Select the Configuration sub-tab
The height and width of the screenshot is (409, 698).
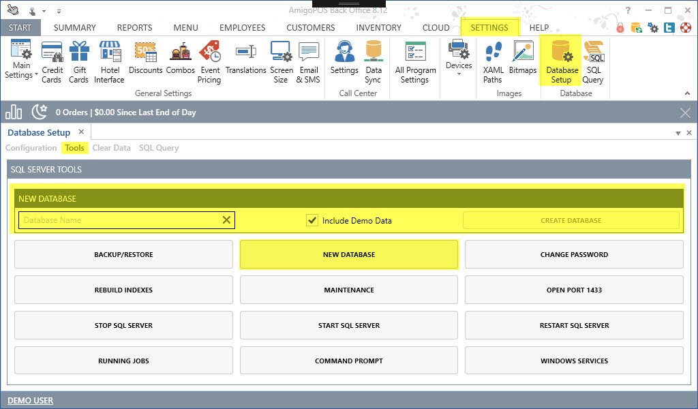31,148
